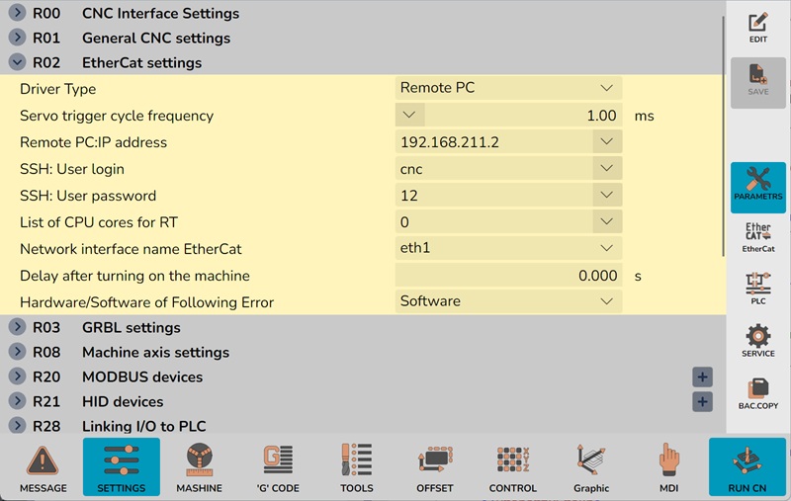This screenshot has height=501, width=791.
Task: Add a new R20 MODBUS device
Action: (x=702, y=376)
